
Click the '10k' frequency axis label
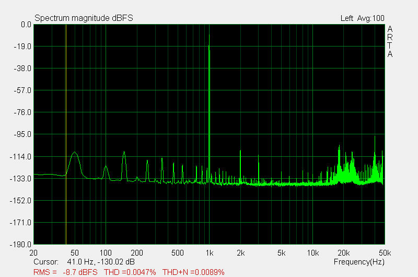point(313,253)
